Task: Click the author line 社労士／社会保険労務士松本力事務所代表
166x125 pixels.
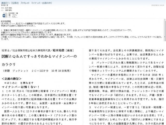Action: [x=26, y=50]
